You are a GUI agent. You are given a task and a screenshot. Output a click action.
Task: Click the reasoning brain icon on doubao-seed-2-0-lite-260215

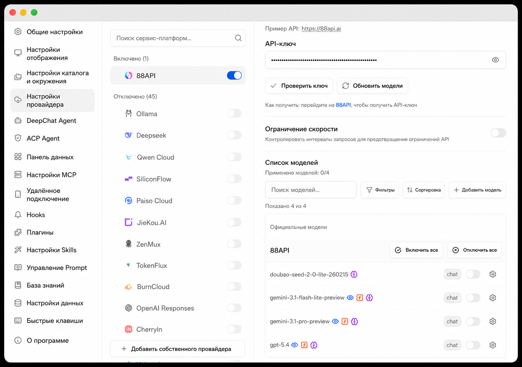(354, 274)
